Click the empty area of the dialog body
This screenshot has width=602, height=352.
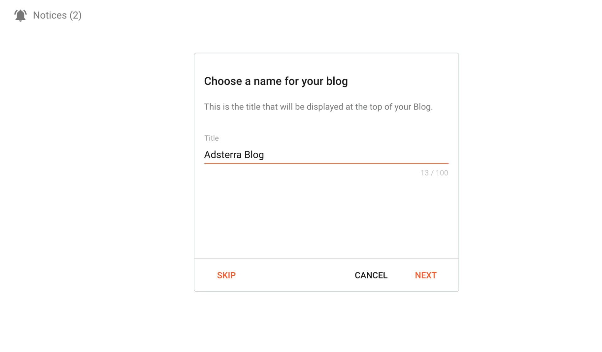326,219
